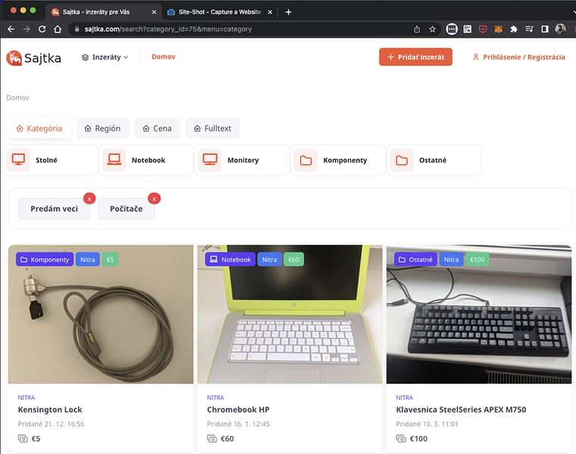Click the Sajtka logo icon
Screen dimensions: 576x454
point(14,58)
